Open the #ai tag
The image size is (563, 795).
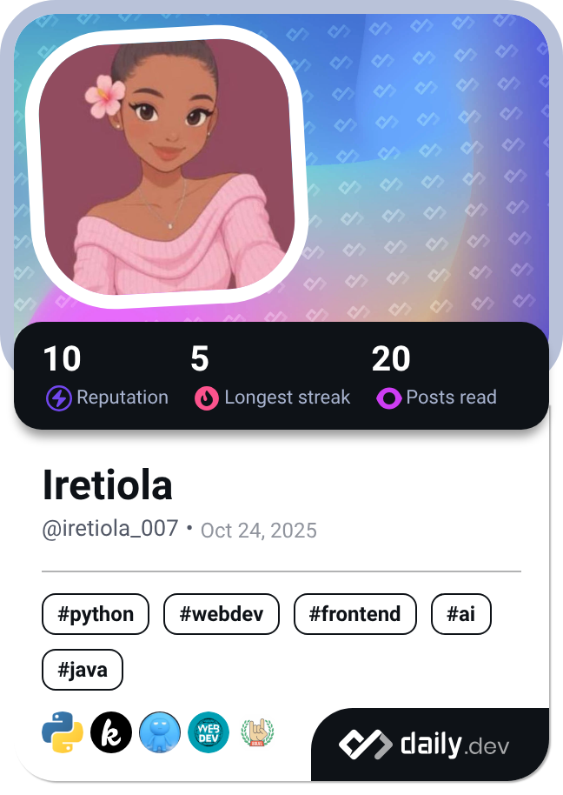click(460, 614)
